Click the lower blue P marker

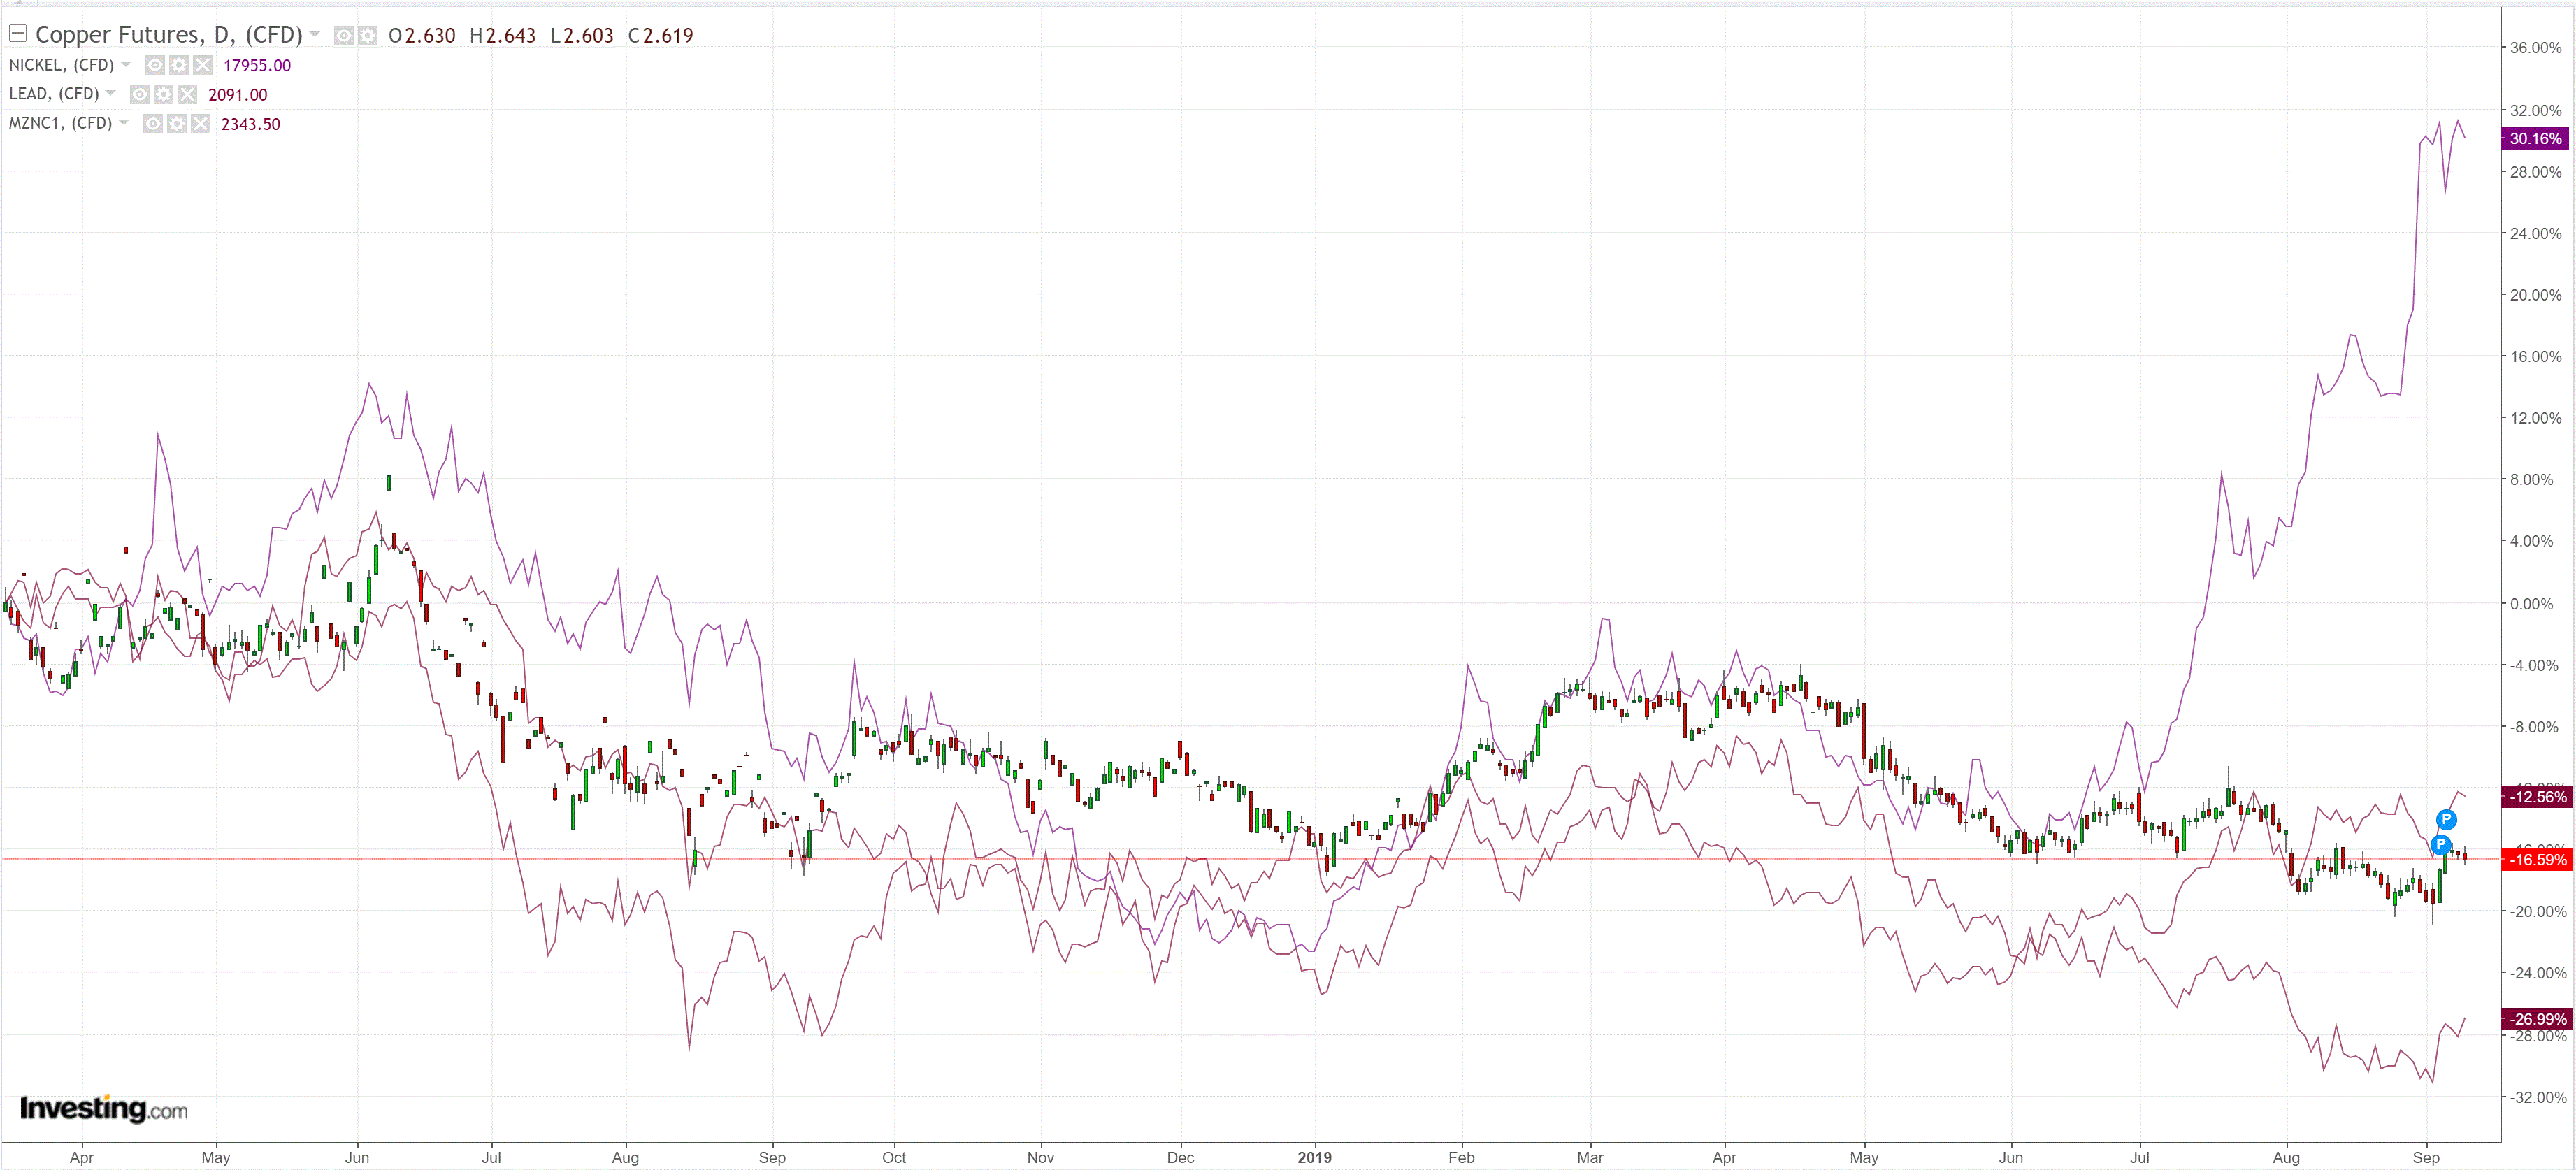(2440, 845)
